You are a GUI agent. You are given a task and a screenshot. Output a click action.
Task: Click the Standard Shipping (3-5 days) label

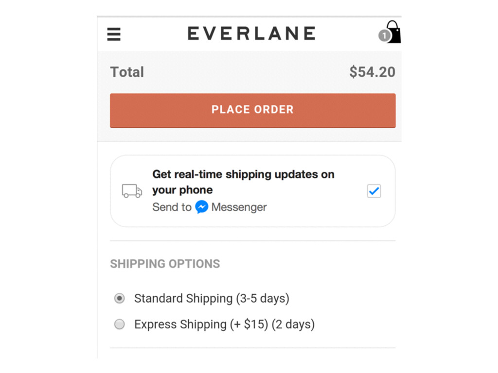pos(212,299)
